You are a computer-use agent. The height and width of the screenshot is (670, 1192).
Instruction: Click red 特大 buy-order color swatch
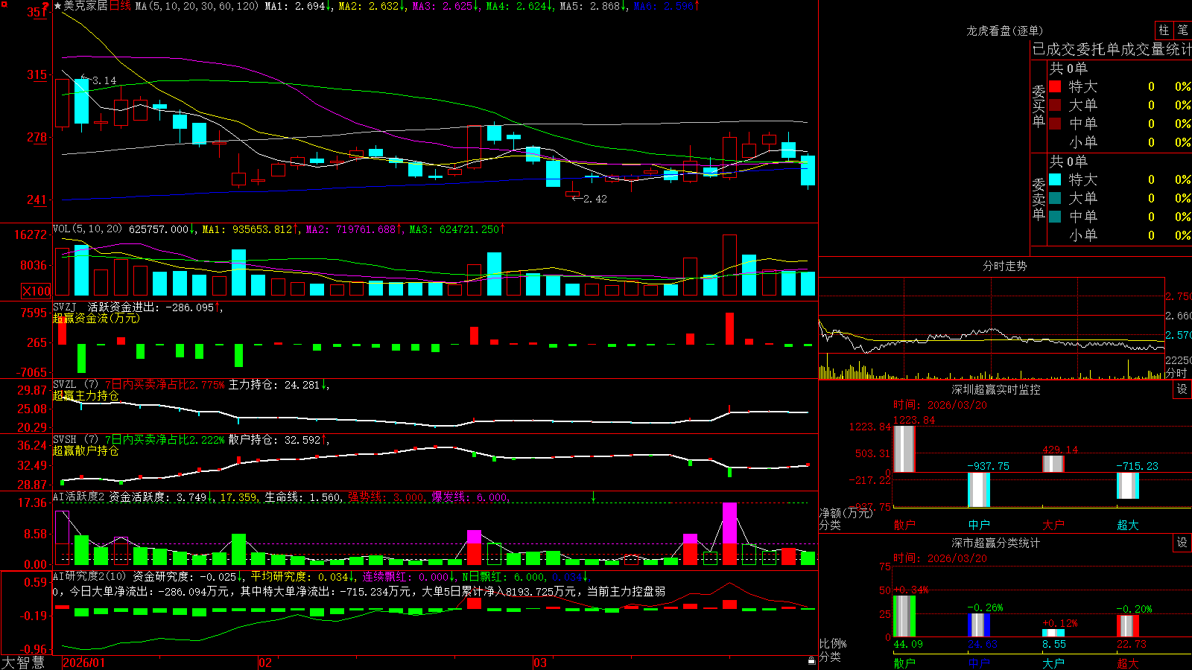pos(1055,86)
